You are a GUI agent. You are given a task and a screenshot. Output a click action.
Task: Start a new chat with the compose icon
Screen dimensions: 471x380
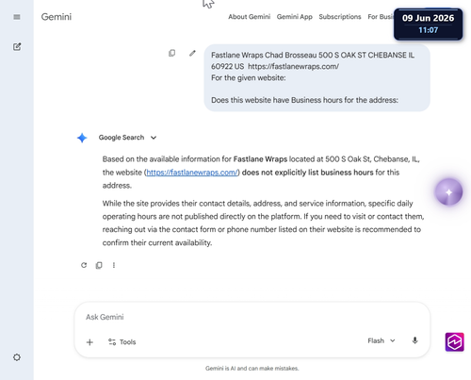coord(17,47)
